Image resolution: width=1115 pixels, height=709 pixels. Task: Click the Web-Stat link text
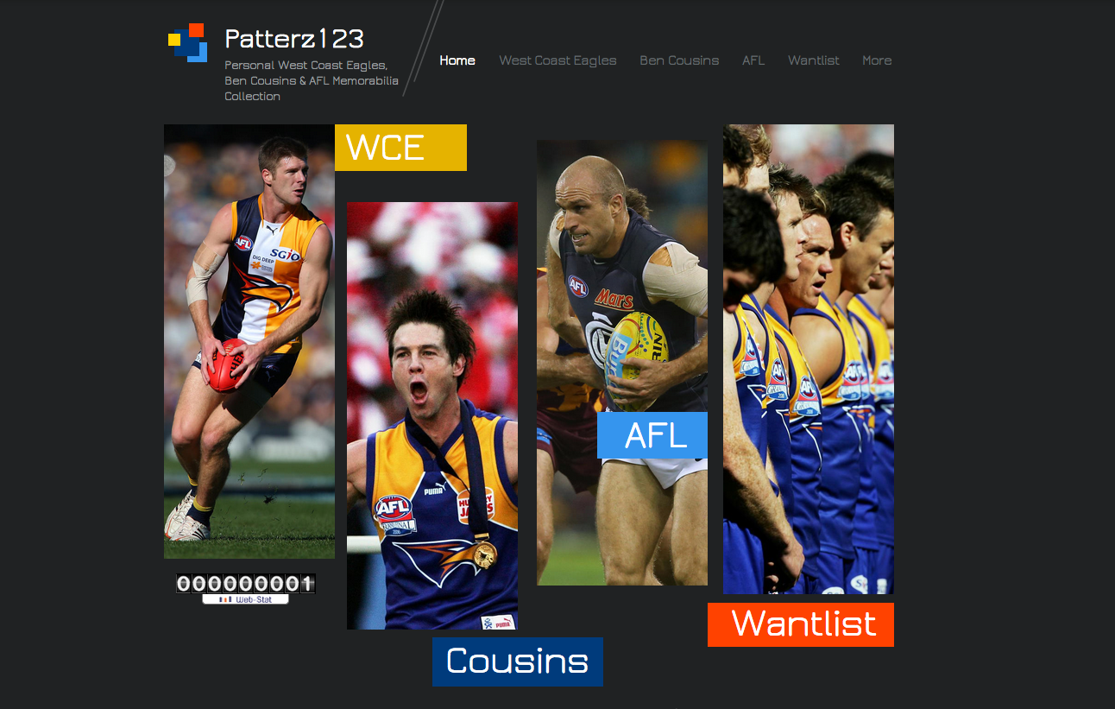(253, 598)
